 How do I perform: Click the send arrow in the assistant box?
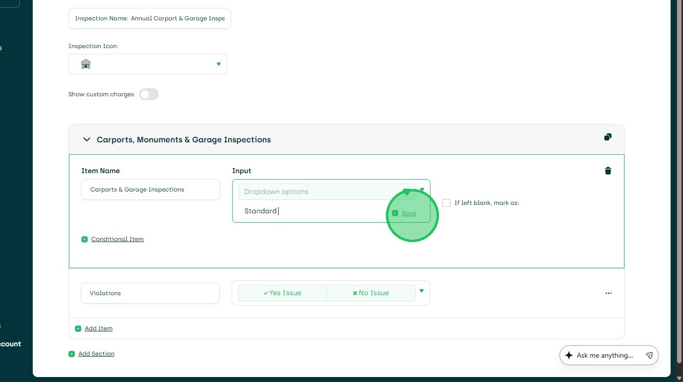coord(649,355)
